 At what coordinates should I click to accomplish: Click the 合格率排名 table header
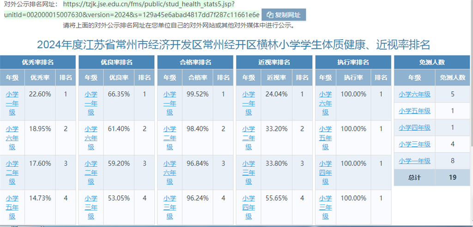pyautogui.click(x=195, y=62)
